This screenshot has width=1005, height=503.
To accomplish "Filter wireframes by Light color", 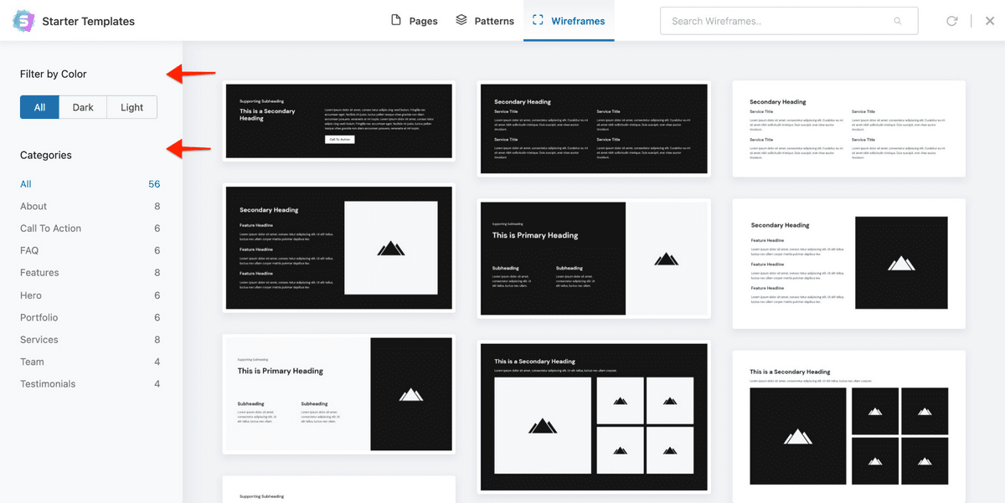I will [x=132, y=107].
